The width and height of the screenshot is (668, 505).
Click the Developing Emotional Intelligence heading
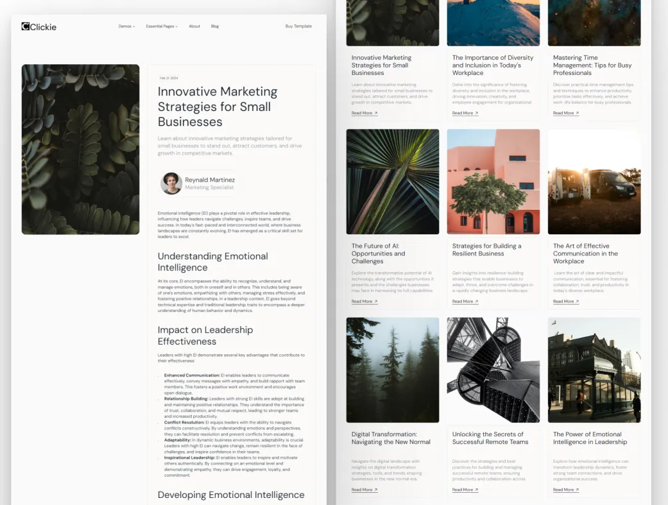231,495
